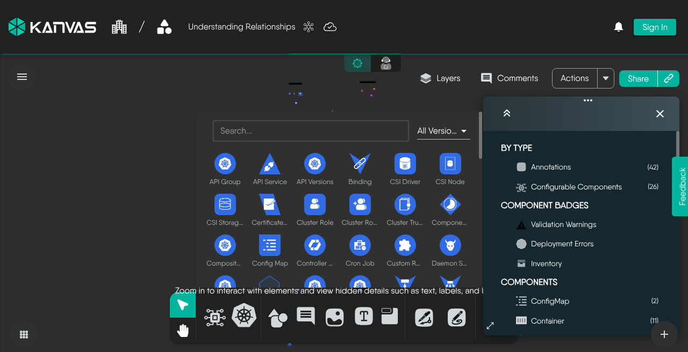This screenshot has height=352, width=688.
Task: Click the plus floating button
Action: tap(664, 334)
